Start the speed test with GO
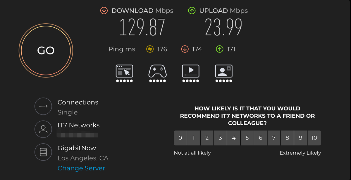This screenshot has height=180, width=351. pyautogui.click(x=46, y=50)
